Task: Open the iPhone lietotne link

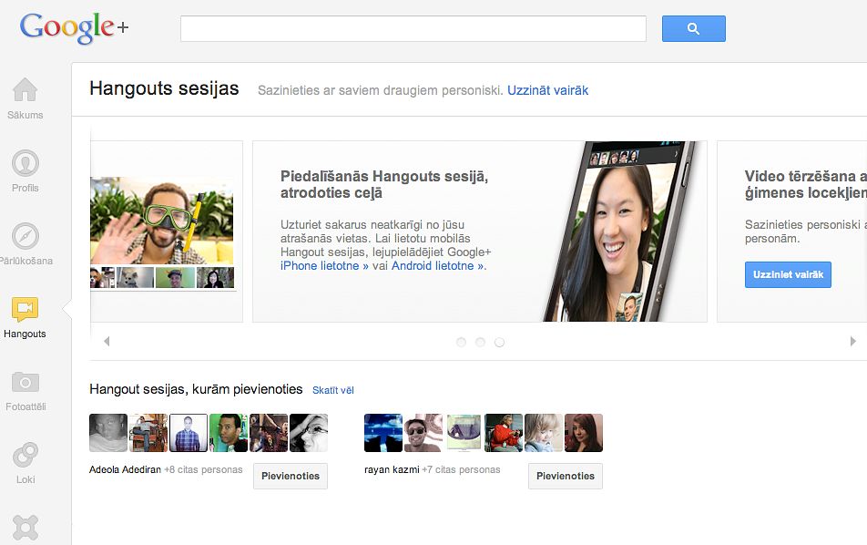Action: (x=324, y=265)
